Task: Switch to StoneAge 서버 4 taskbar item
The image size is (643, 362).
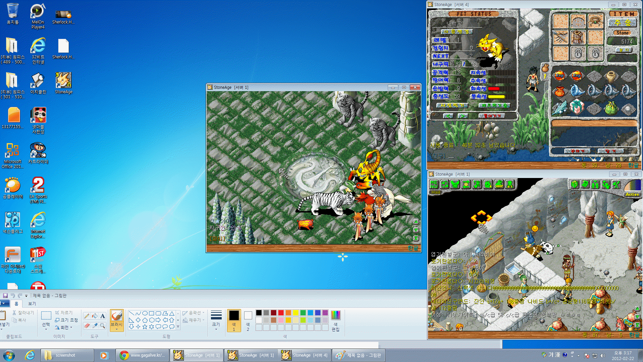Action: pos(304,355)
